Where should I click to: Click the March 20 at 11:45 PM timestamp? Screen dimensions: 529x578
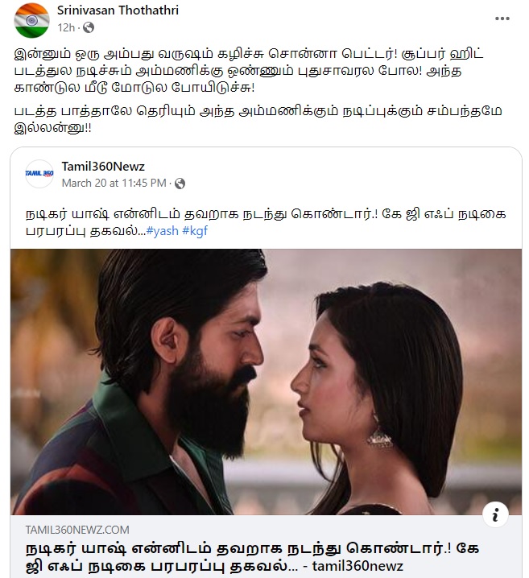114,184
